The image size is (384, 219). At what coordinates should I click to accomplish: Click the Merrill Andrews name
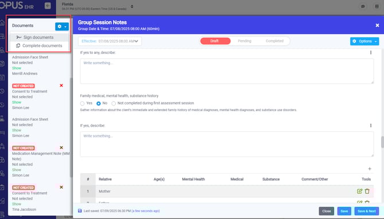pos(25,73)
